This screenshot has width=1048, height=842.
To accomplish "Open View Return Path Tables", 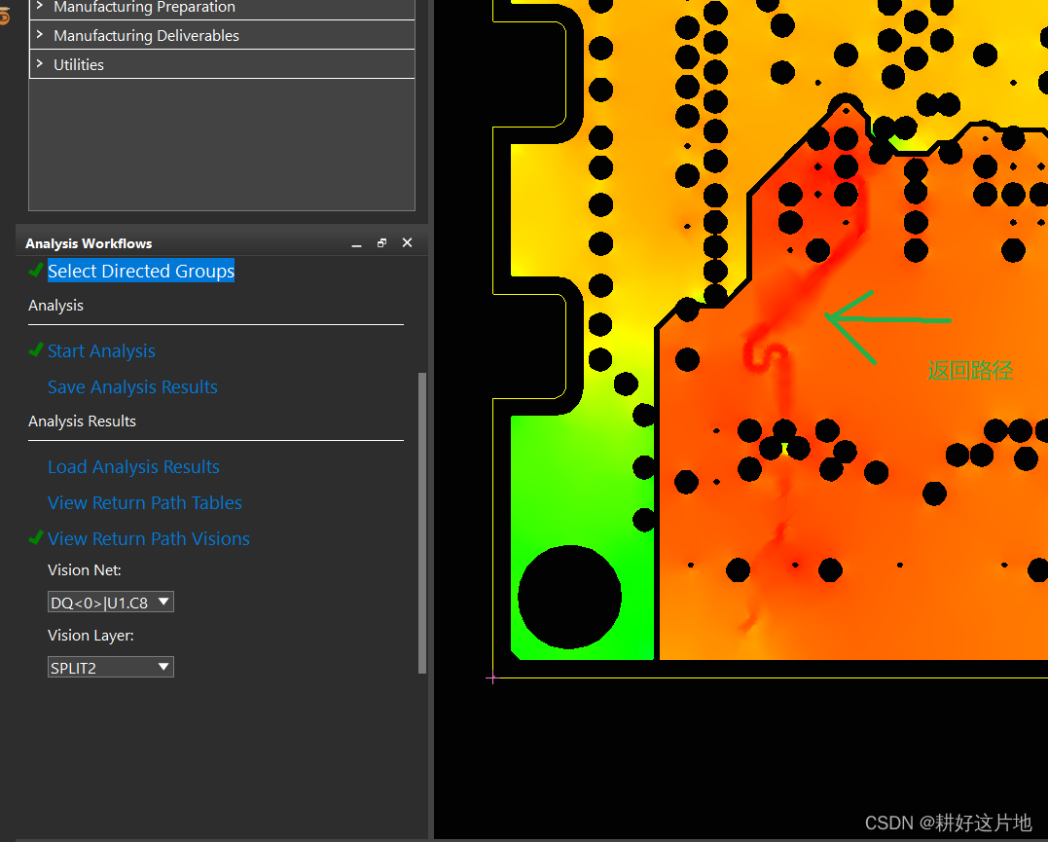I will pos(144,502).
